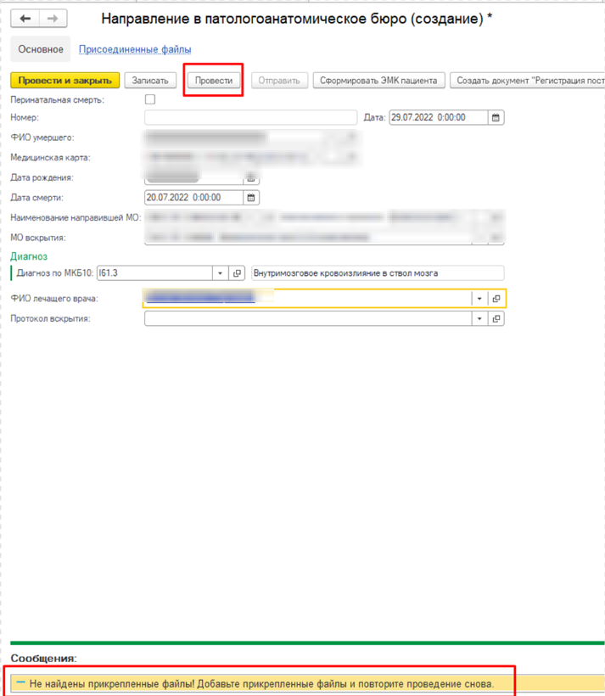This screenshot has width=605, height=696.
Task: Click Сформировать ЭМК пациента button
Action: click(x=378, y=81)
